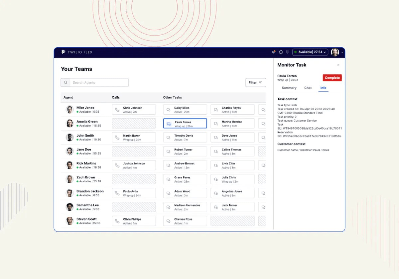Select the headset audio settings icon
Viewport: 399px width, 279px height.
[281, 52]
